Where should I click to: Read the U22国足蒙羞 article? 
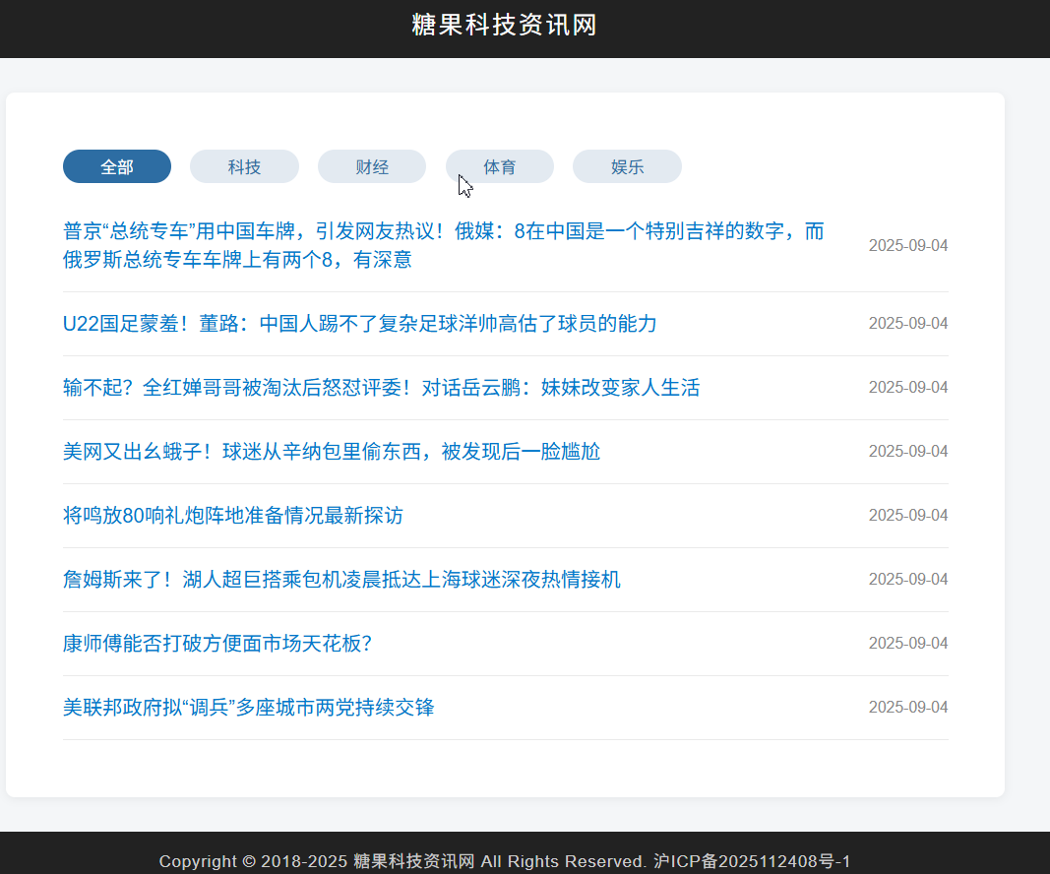[x=359, y=324]
